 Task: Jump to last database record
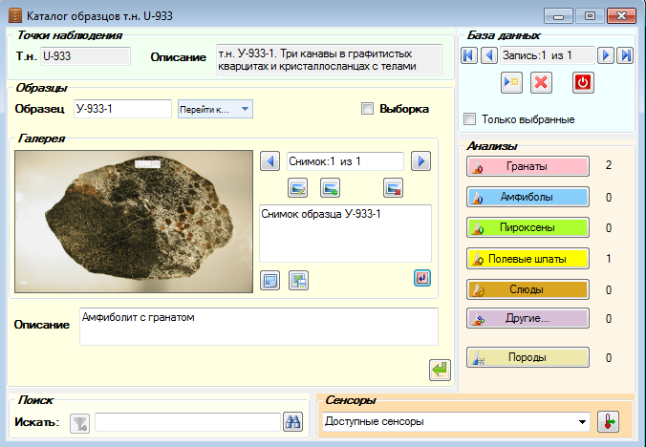point(625,55)
